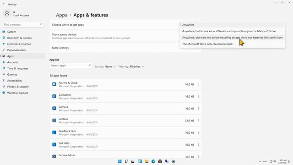Image resolution: width=293 pixels, height=165 pixels.
Task: Open File Explorer from the taskbar
Action: coord(146,161)
